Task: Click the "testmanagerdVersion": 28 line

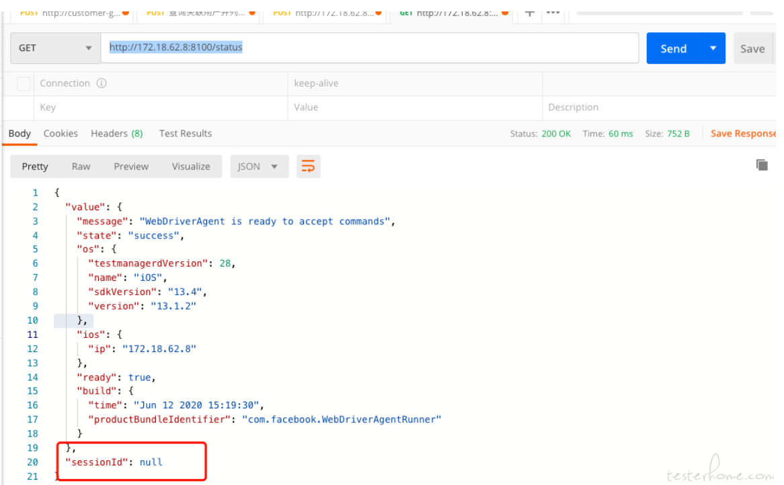Action: click(x=161, y=263)
